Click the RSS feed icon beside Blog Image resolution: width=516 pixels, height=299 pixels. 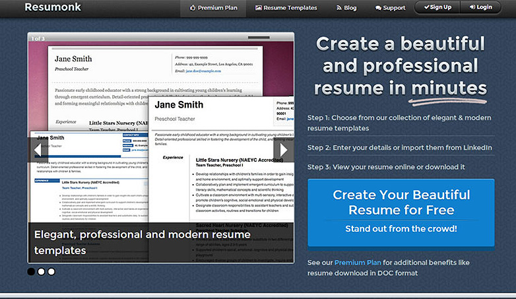339,8
